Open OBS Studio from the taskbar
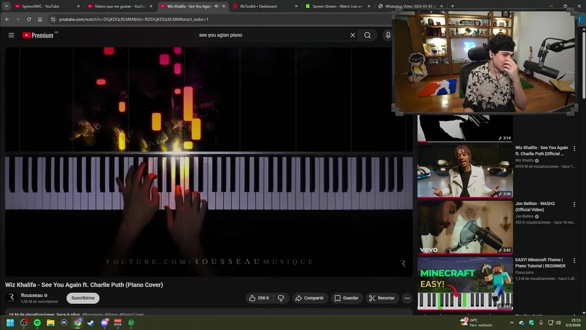586x330 pixels. point(24,323)
